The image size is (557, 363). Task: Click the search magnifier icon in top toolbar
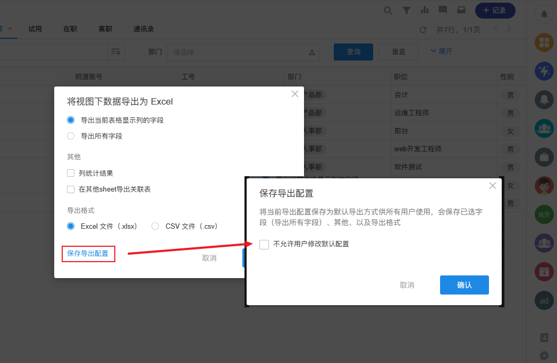coord(389,11)
